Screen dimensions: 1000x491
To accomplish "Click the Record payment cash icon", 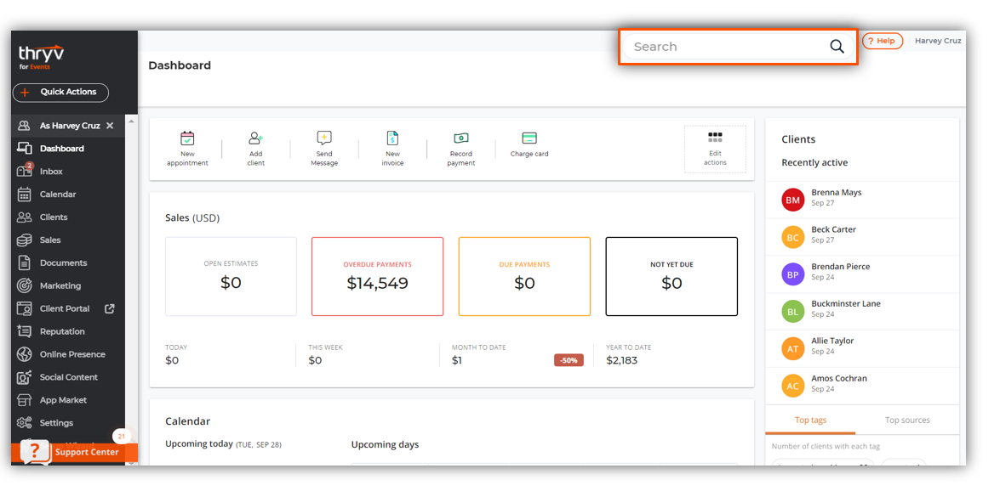I will tap(461, 138).
